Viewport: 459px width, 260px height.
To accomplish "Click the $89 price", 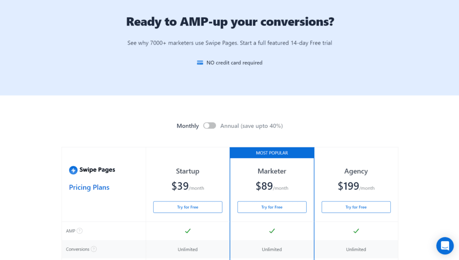I will 264,186.
